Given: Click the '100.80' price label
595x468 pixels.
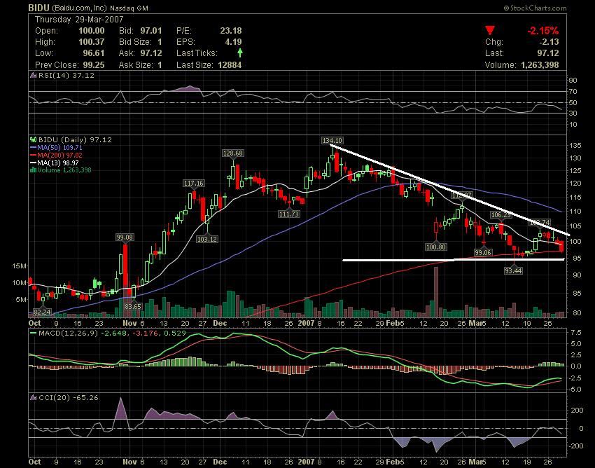Looking at the screenshot, I should click(x=436, y=247).
